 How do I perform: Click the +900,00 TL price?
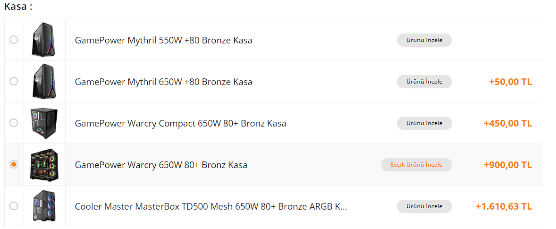[x=507, y=165]
